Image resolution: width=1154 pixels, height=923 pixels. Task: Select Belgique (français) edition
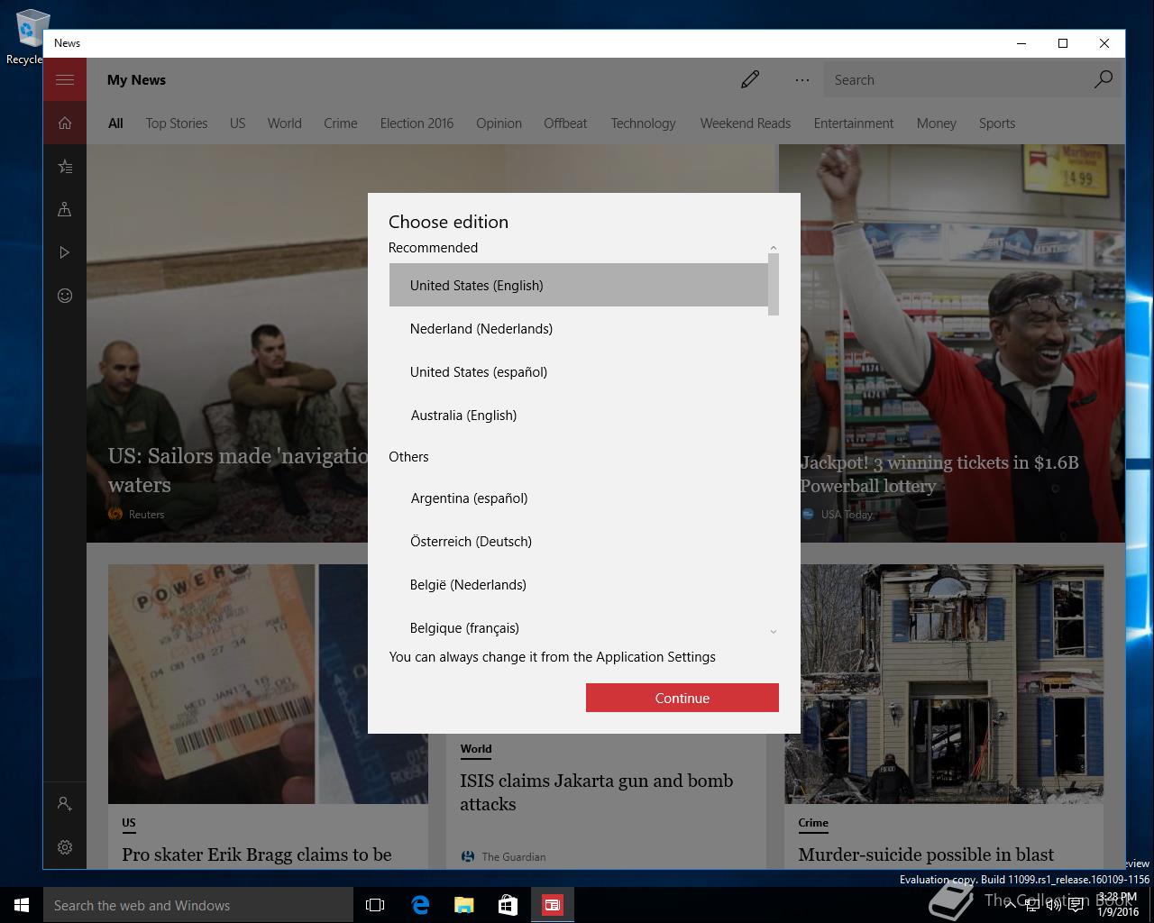(x=578, y=627)
